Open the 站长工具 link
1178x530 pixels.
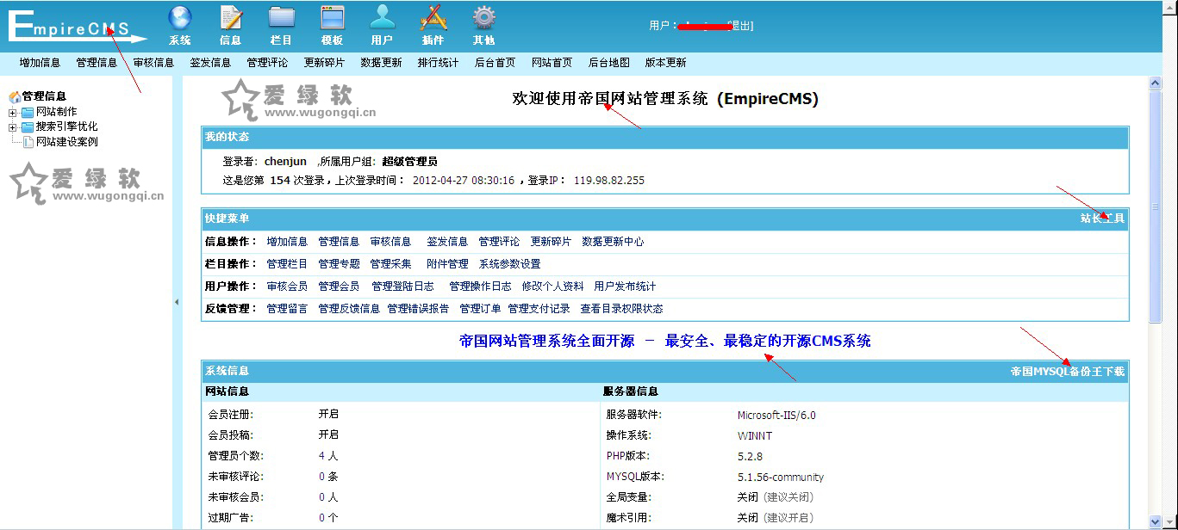(1103, 219)
